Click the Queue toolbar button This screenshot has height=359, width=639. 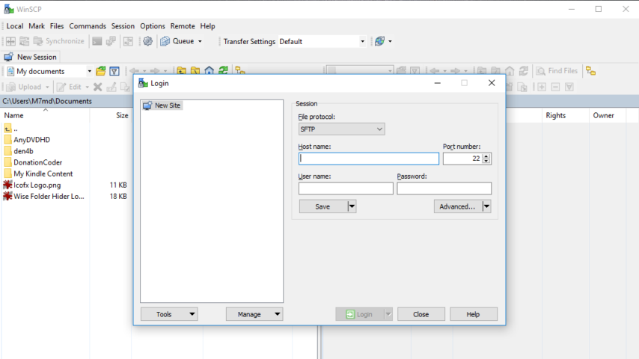coord(177,41)
